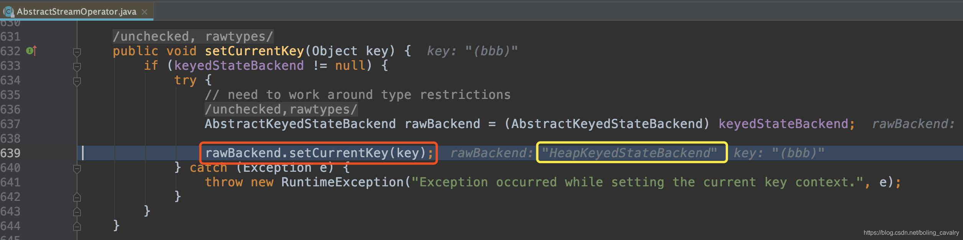Collapse the if block on line 633
Viewport: 963px width, 240px height.
[x=77, y=67]
